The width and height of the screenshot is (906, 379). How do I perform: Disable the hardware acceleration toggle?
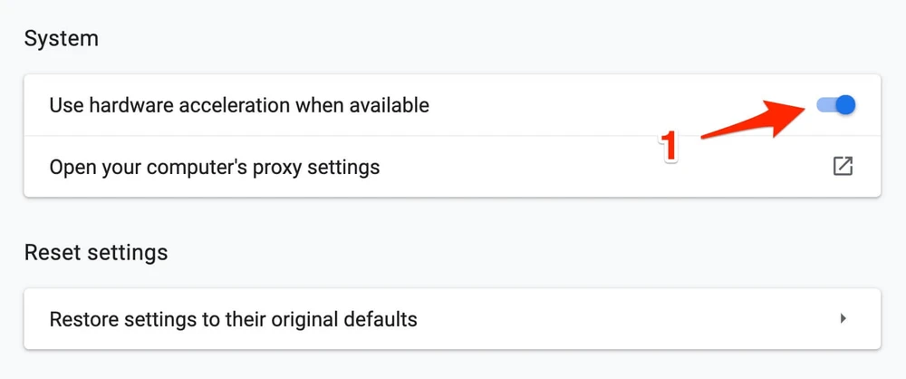click(836, 105)
